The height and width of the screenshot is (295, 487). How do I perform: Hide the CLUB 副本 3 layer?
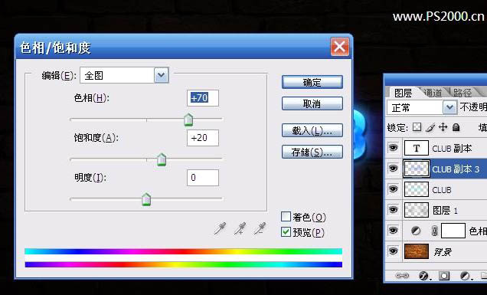pos(394,169)
